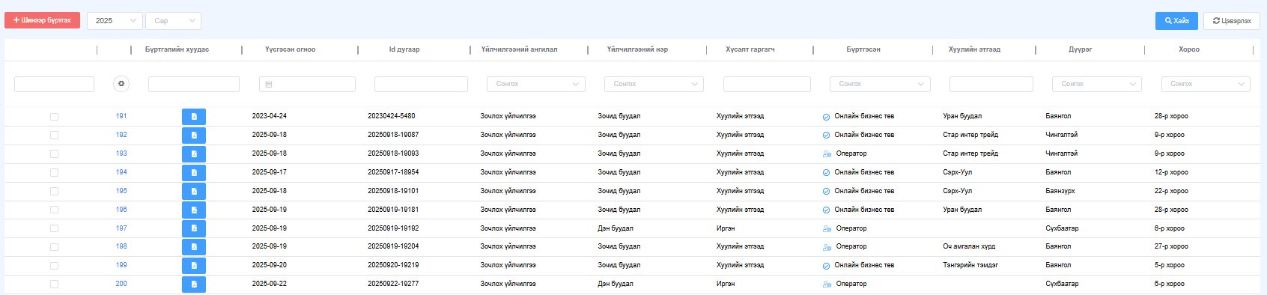
Task: Click the operator user icon in row 200
Action: point(827,285)
